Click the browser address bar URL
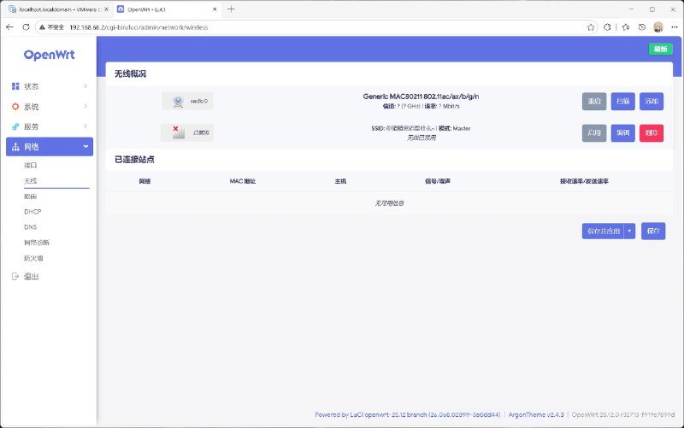The image size is (684, 428). 139,27
